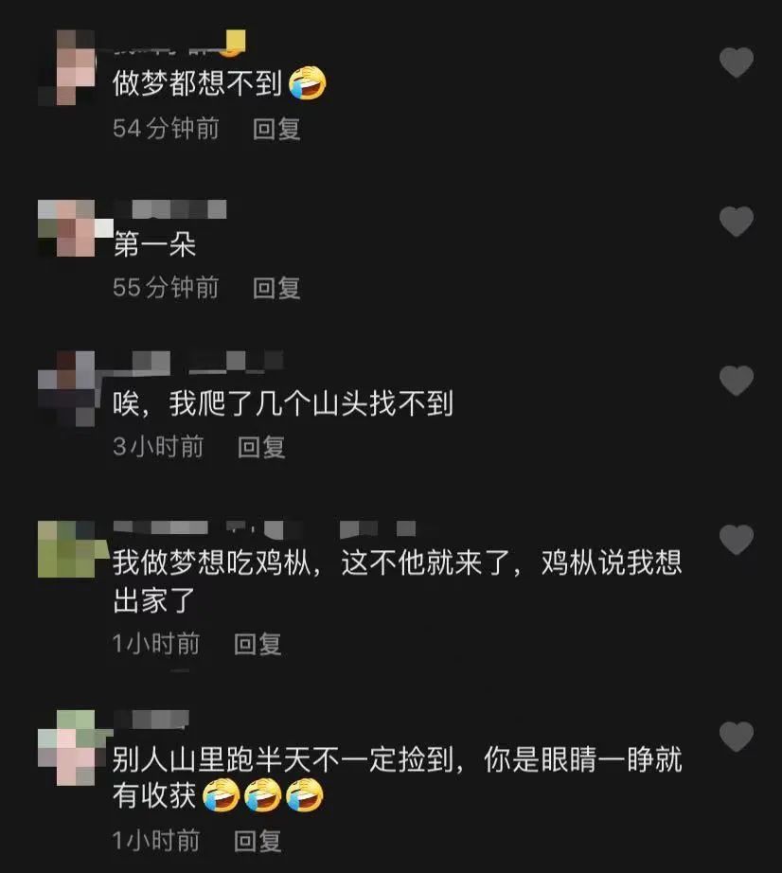
Task: Reply to the 54分钟前 comment
Action: tap(276, 129)
